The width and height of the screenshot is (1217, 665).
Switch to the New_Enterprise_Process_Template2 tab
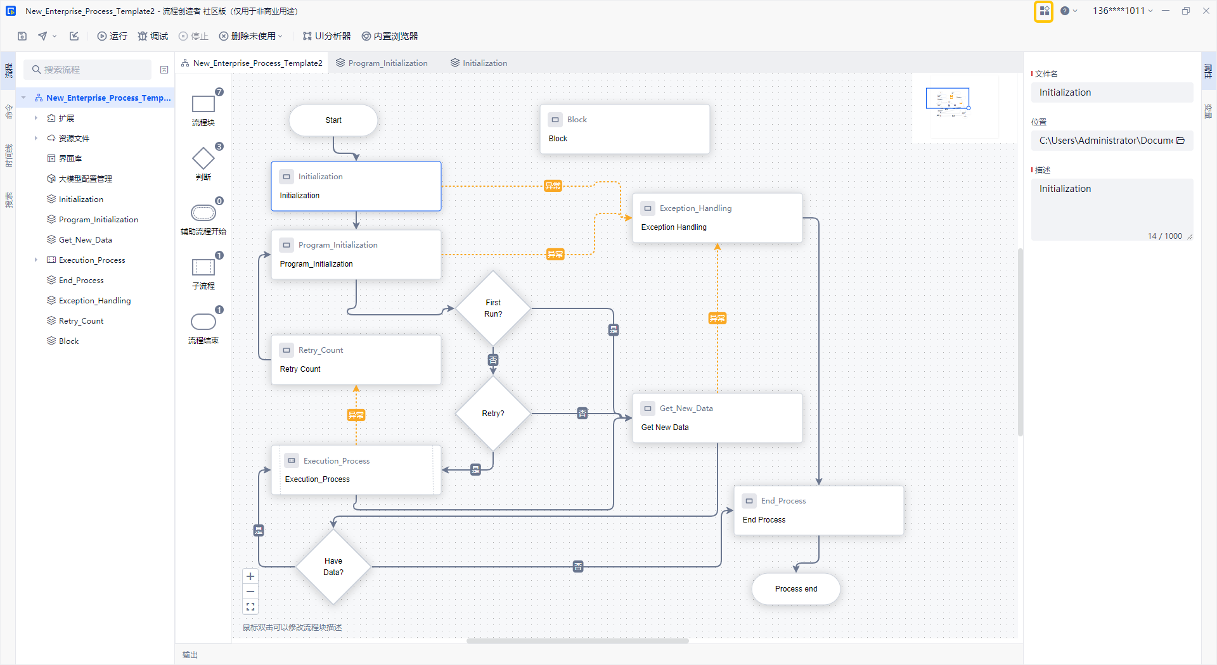tap(252, 63)
